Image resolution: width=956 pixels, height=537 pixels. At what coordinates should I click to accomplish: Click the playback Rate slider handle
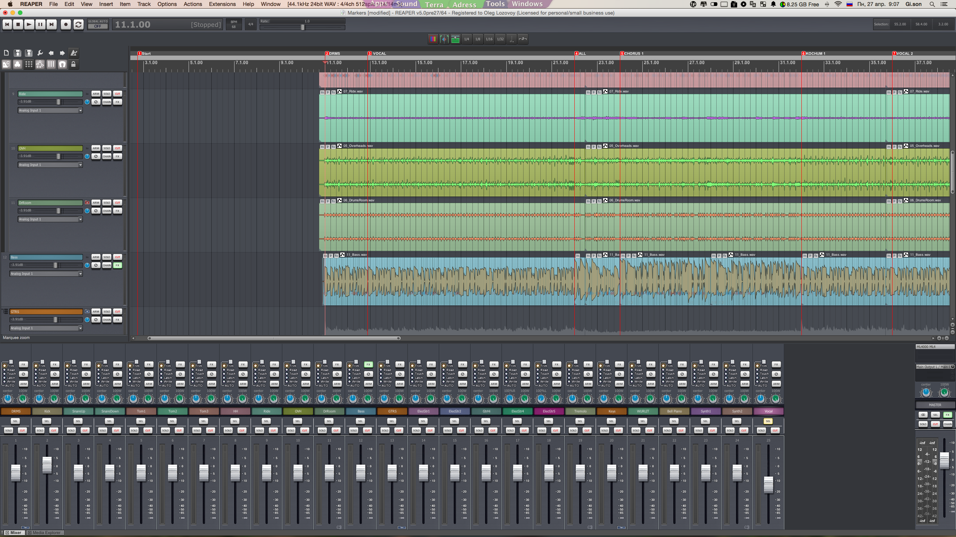[x=302, y=27]
